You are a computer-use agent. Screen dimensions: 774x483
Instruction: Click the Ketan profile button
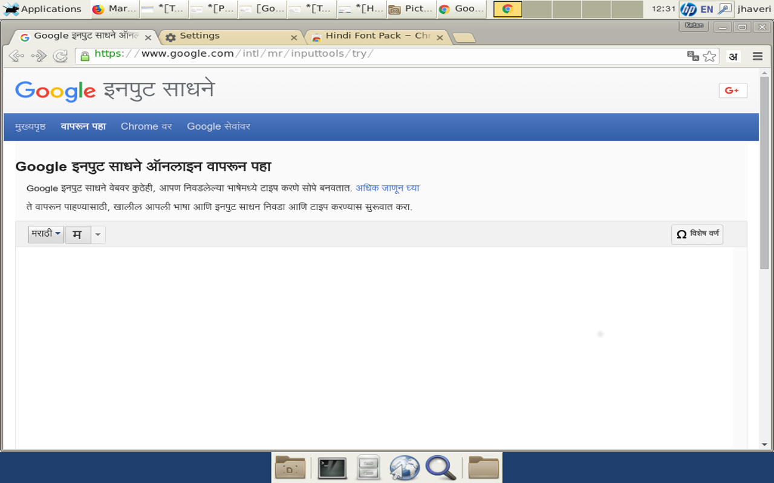point(694,25)
